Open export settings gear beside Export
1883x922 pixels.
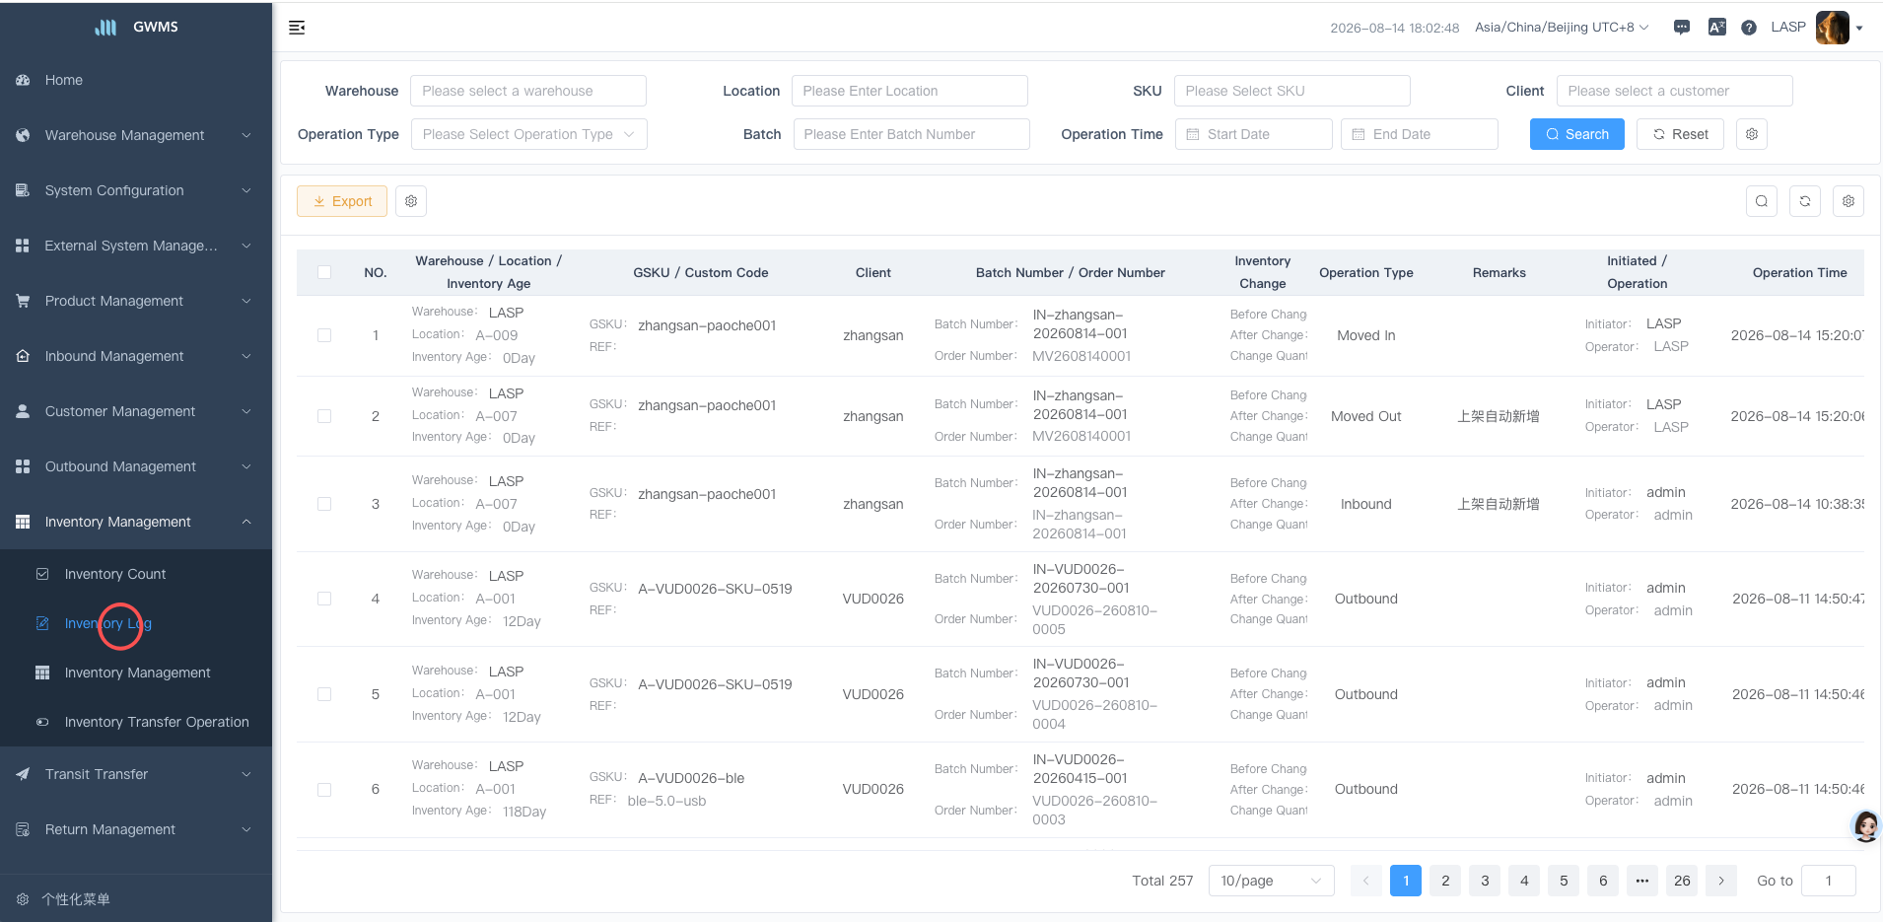point(411,201)
